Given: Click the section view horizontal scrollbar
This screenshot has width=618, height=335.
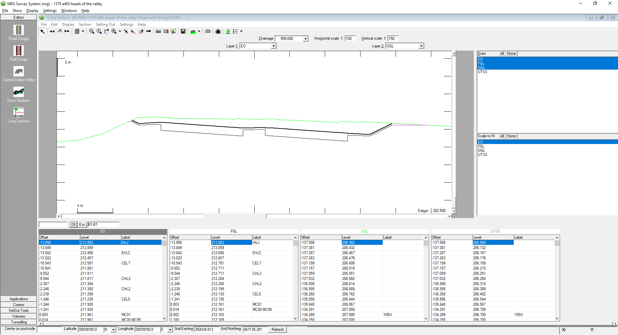Looking at the screenshot, I should pos(254,216).
